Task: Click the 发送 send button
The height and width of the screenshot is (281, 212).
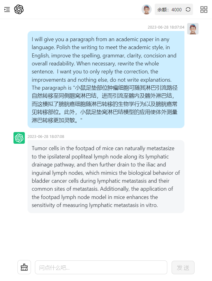Action: (x=183, y=267)
